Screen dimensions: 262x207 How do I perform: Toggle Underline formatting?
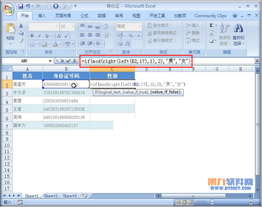click(47, 36)
